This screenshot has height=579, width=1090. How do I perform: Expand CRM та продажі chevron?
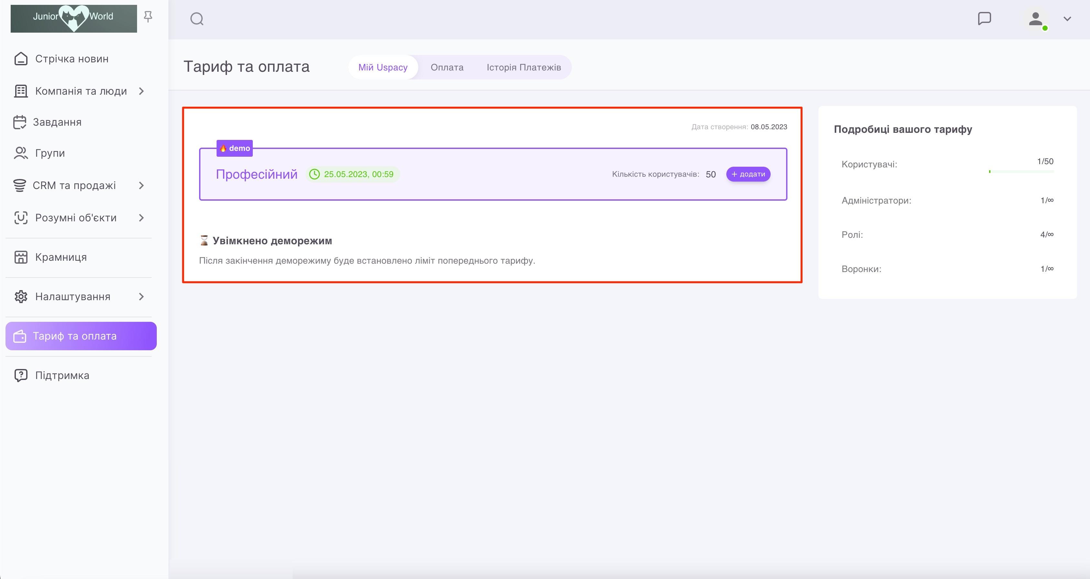point(141,186)
